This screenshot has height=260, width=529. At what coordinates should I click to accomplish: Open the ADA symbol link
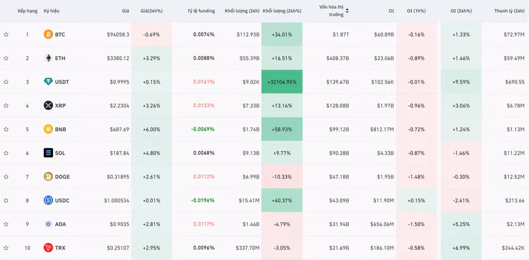(x=60, y=224)
